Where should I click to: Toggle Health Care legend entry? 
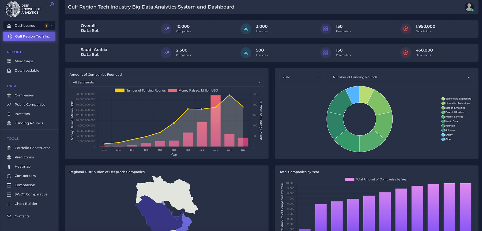coord(450,121)
